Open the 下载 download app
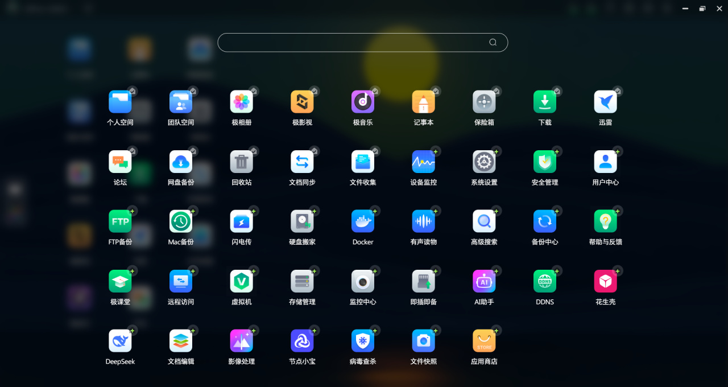 (x=545, y=102)
